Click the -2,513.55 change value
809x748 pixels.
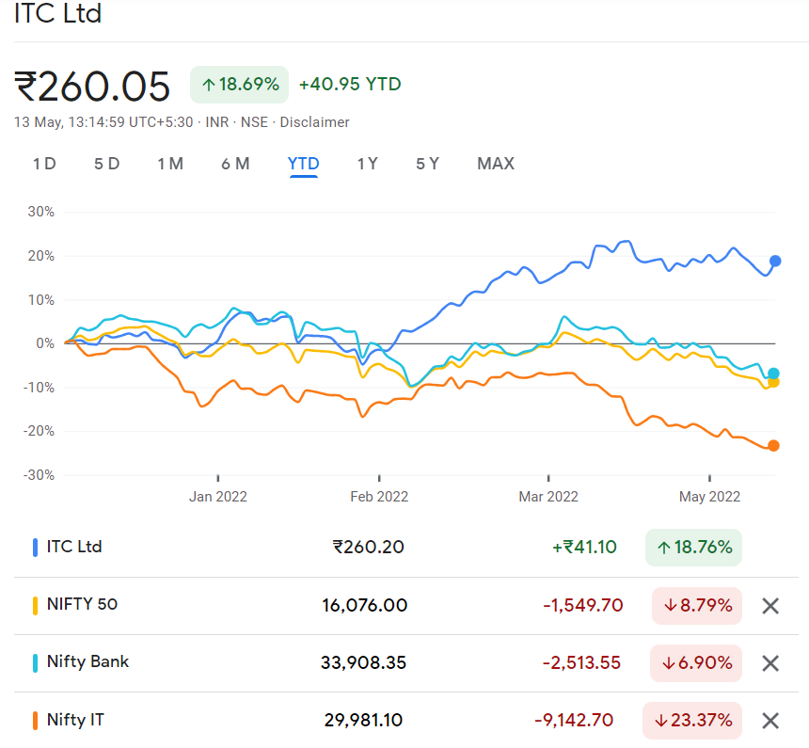(x=581, y=662)
